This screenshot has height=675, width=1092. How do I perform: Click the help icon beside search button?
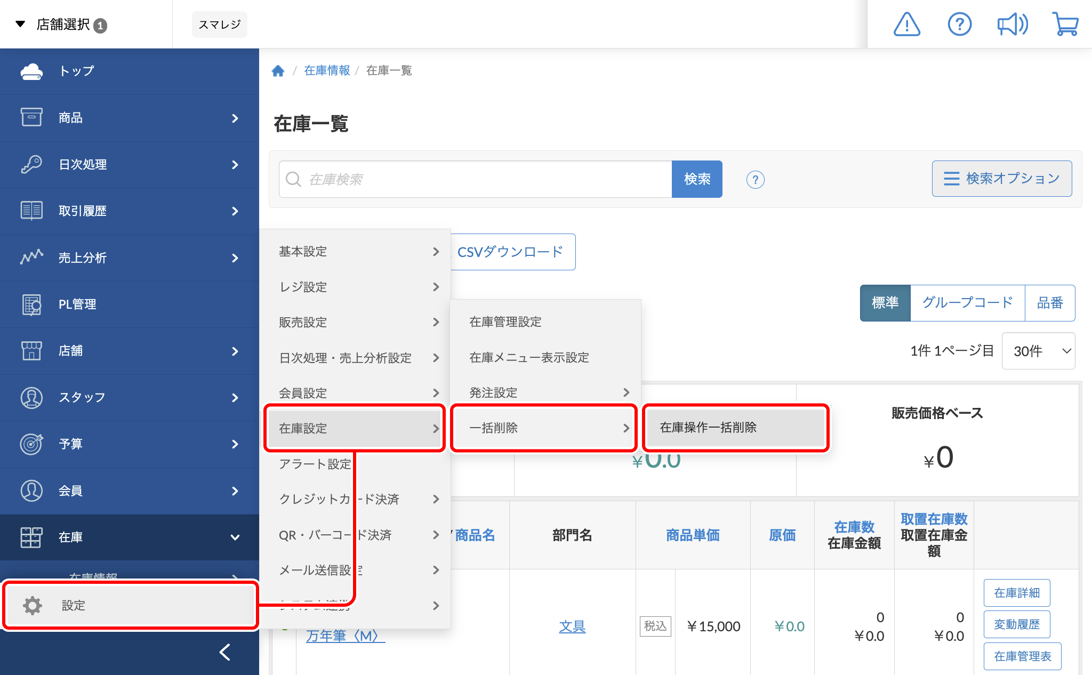pos(755,180)
